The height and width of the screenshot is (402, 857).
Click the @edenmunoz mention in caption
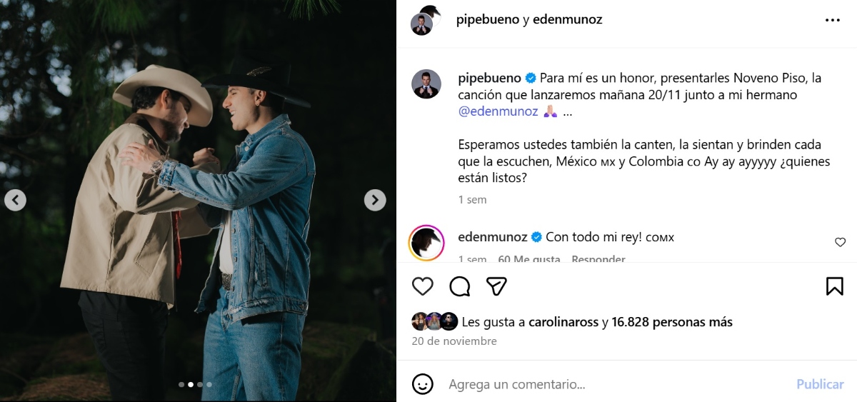click(x=498, y=111)
